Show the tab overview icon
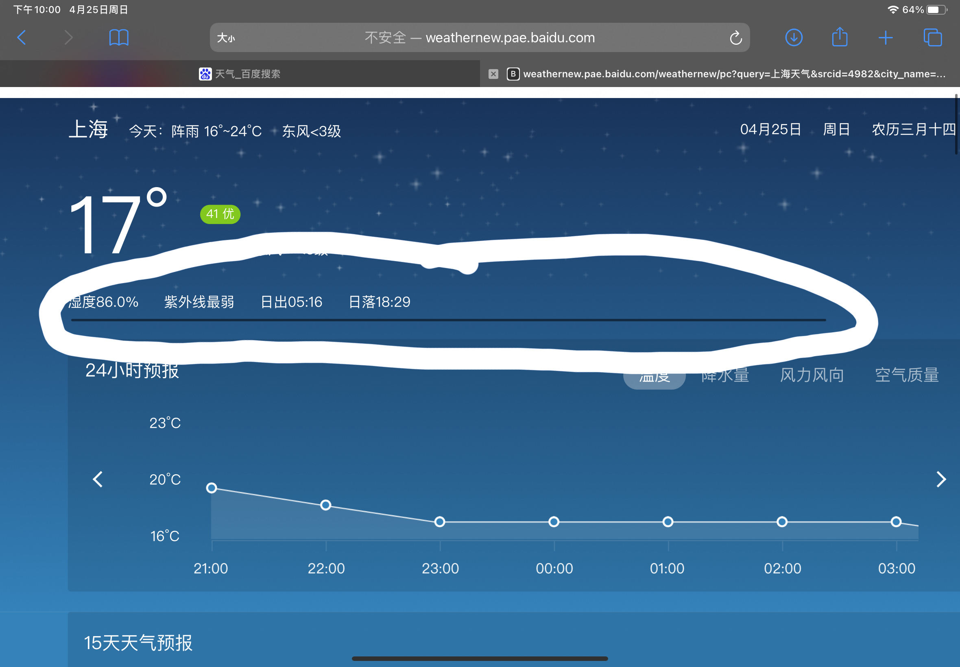Screen dimensions: 960x667 tap(932, 37)
